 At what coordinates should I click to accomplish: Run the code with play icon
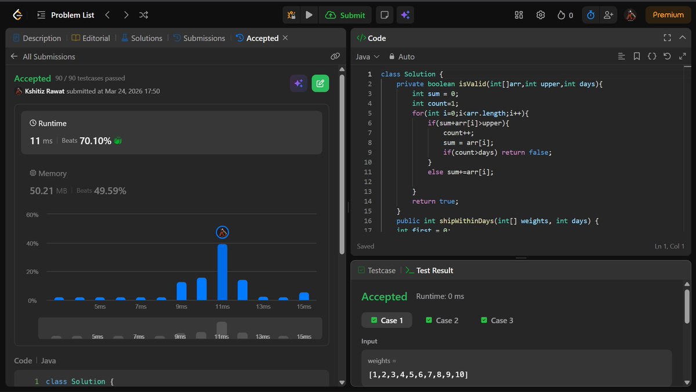coord(309,15)
